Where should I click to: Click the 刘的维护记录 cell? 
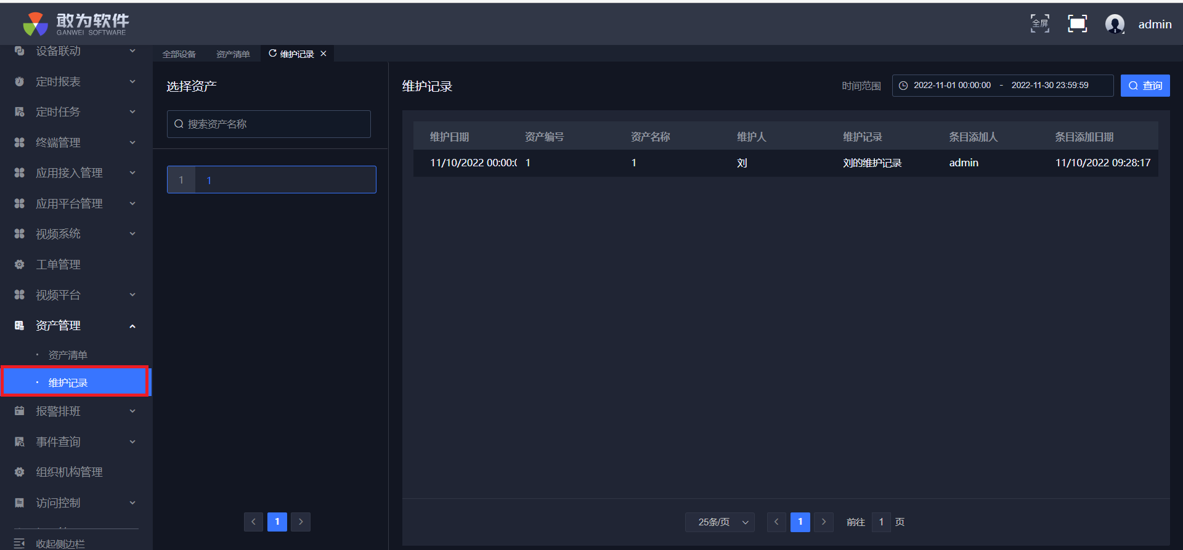(872, 163)
